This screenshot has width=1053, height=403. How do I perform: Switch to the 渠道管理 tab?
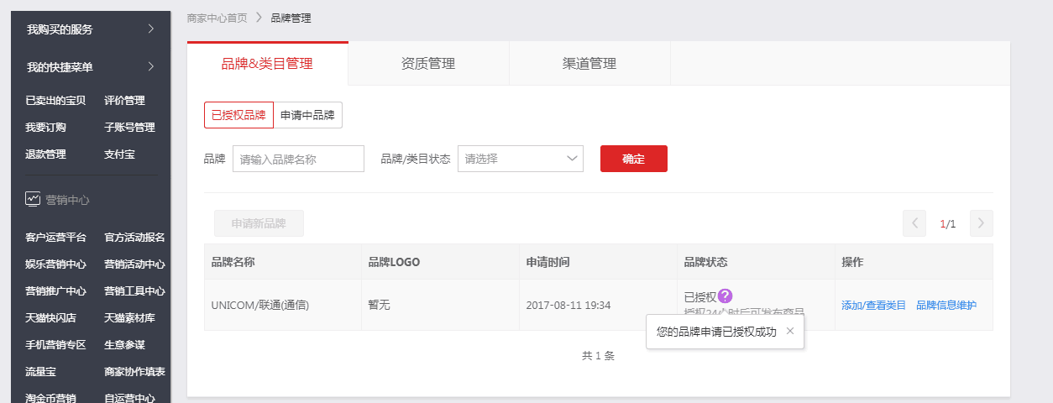[589, 64]
